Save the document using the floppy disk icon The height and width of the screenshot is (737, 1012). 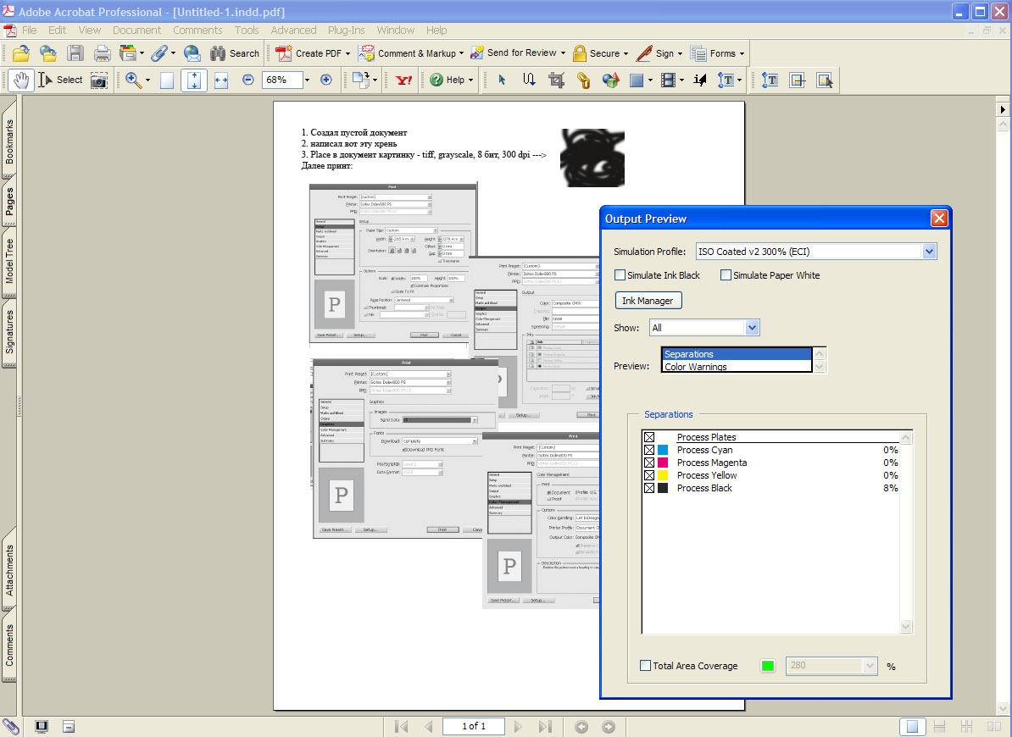tap(75, 53)
